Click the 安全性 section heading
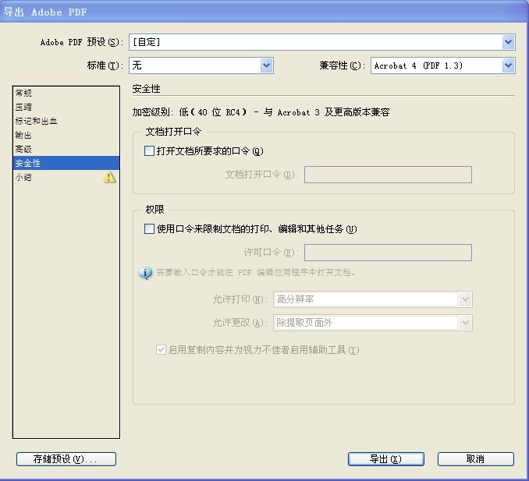 click(146, 89)
